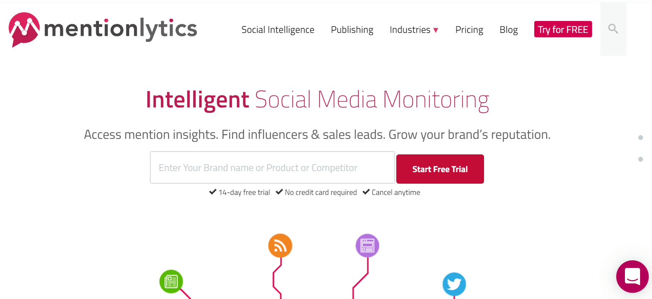The image size is (652, 299).
Task: Click the orange RSS feed icon
Action: tap(280, 246)
